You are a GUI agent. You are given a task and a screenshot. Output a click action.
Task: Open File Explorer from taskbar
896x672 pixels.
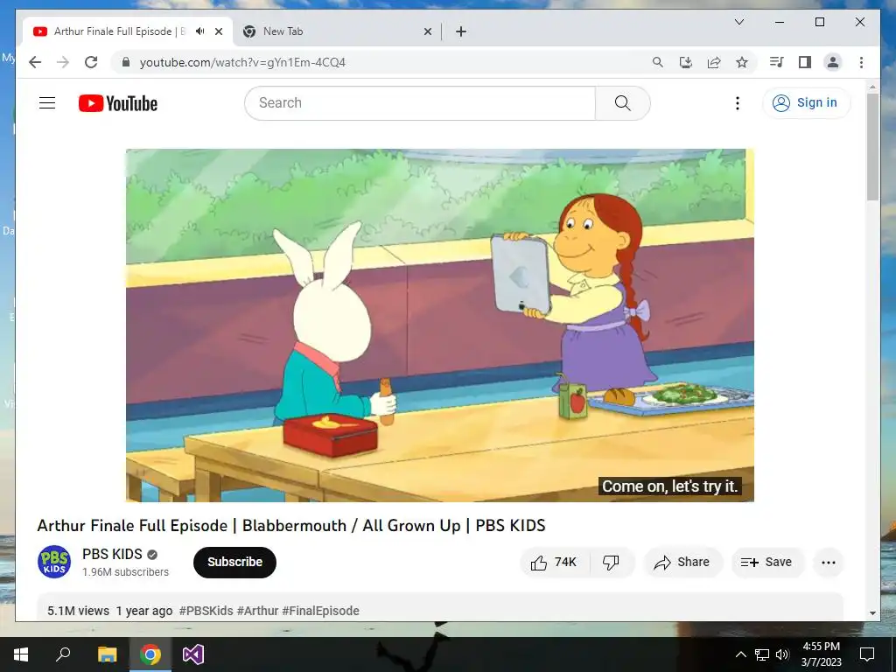107,654
